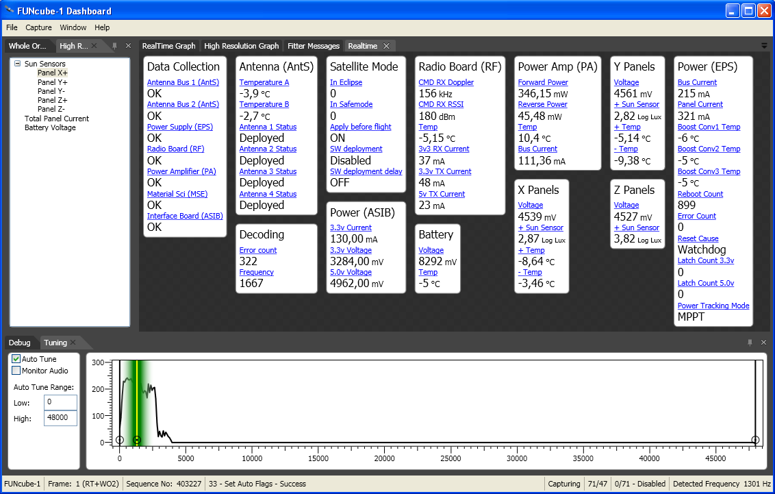
Task: Open the Reboot Count link
Action: 700,194
